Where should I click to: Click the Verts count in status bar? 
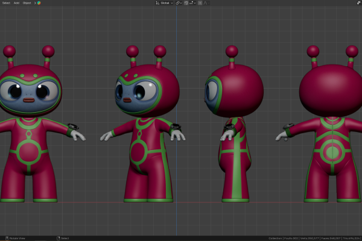(310, 239)
